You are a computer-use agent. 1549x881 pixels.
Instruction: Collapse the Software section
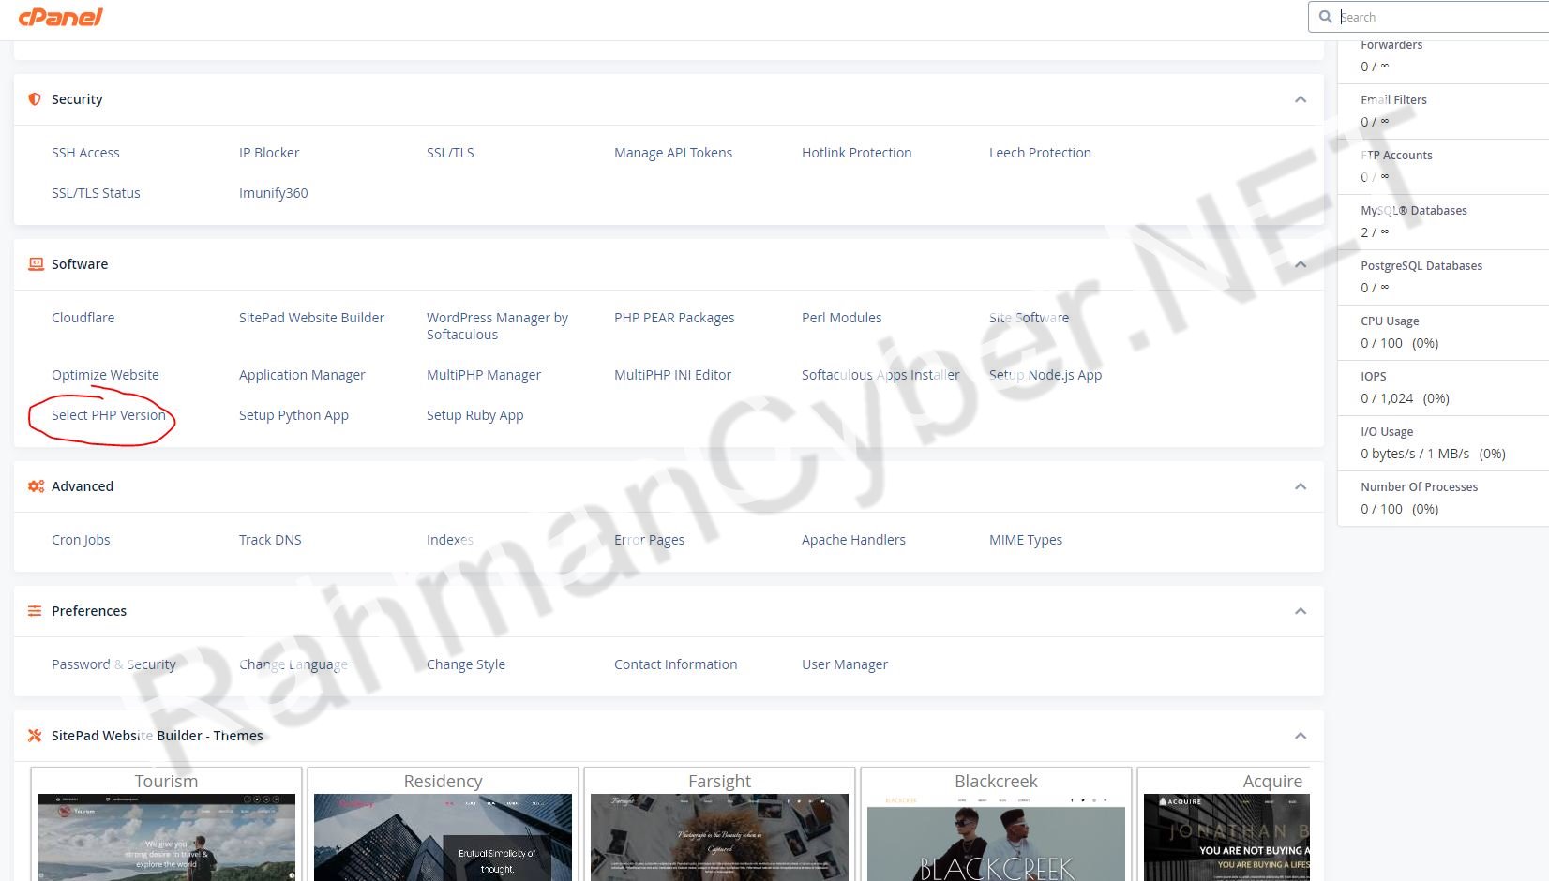point(1301,264)
